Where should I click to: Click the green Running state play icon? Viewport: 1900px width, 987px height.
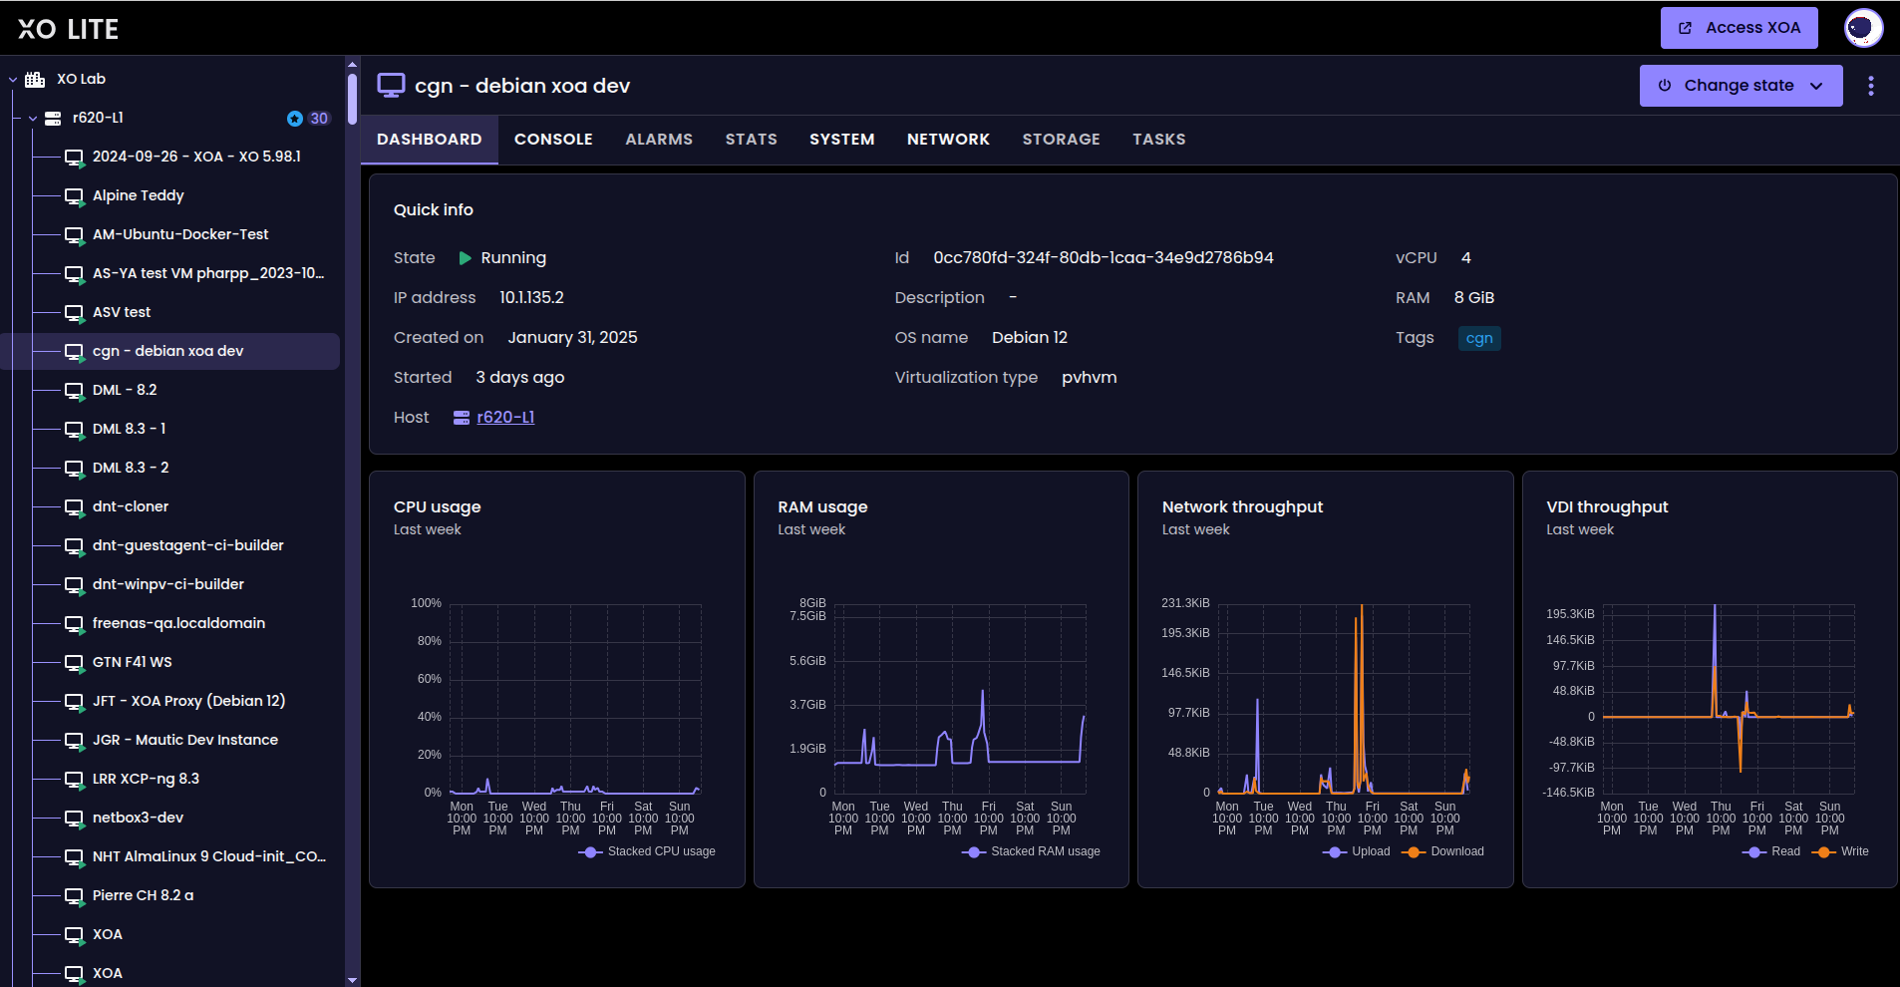pyautogui.click(x=465, y=258)
